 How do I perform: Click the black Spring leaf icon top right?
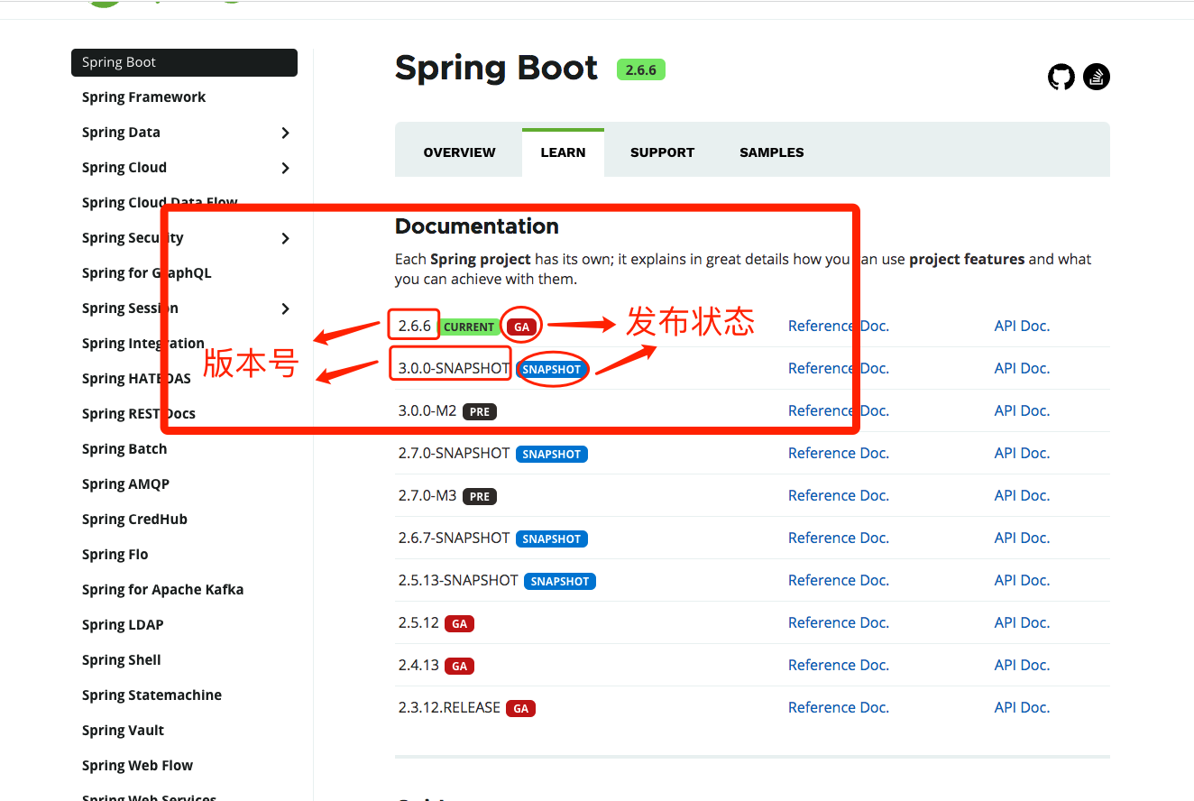[x=1097, y=77]
